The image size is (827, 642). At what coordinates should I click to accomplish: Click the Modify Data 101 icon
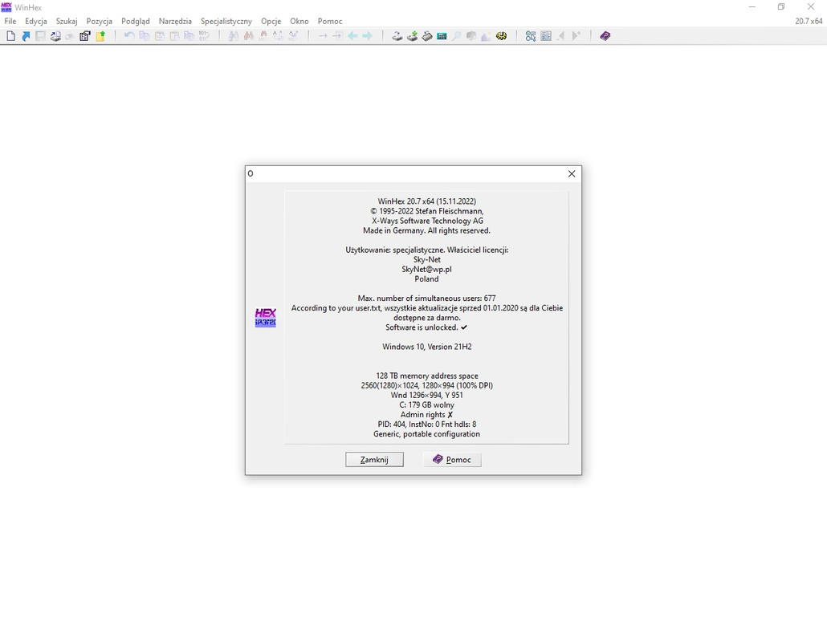[204, 36]
